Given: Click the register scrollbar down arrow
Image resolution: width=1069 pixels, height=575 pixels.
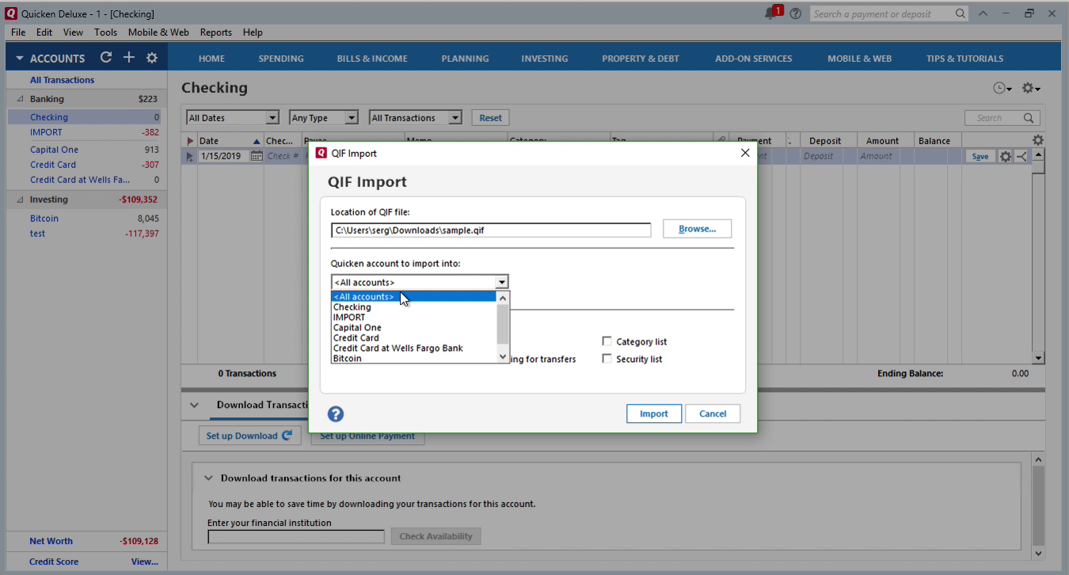Looking at the screenshot, I should [1038, 358].
